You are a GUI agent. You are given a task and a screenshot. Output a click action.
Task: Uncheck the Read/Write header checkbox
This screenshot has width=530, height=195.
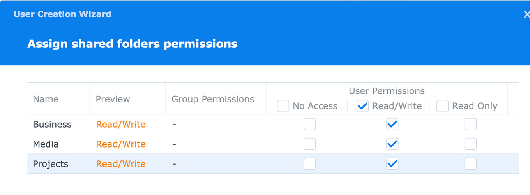(x=363, y=106)
